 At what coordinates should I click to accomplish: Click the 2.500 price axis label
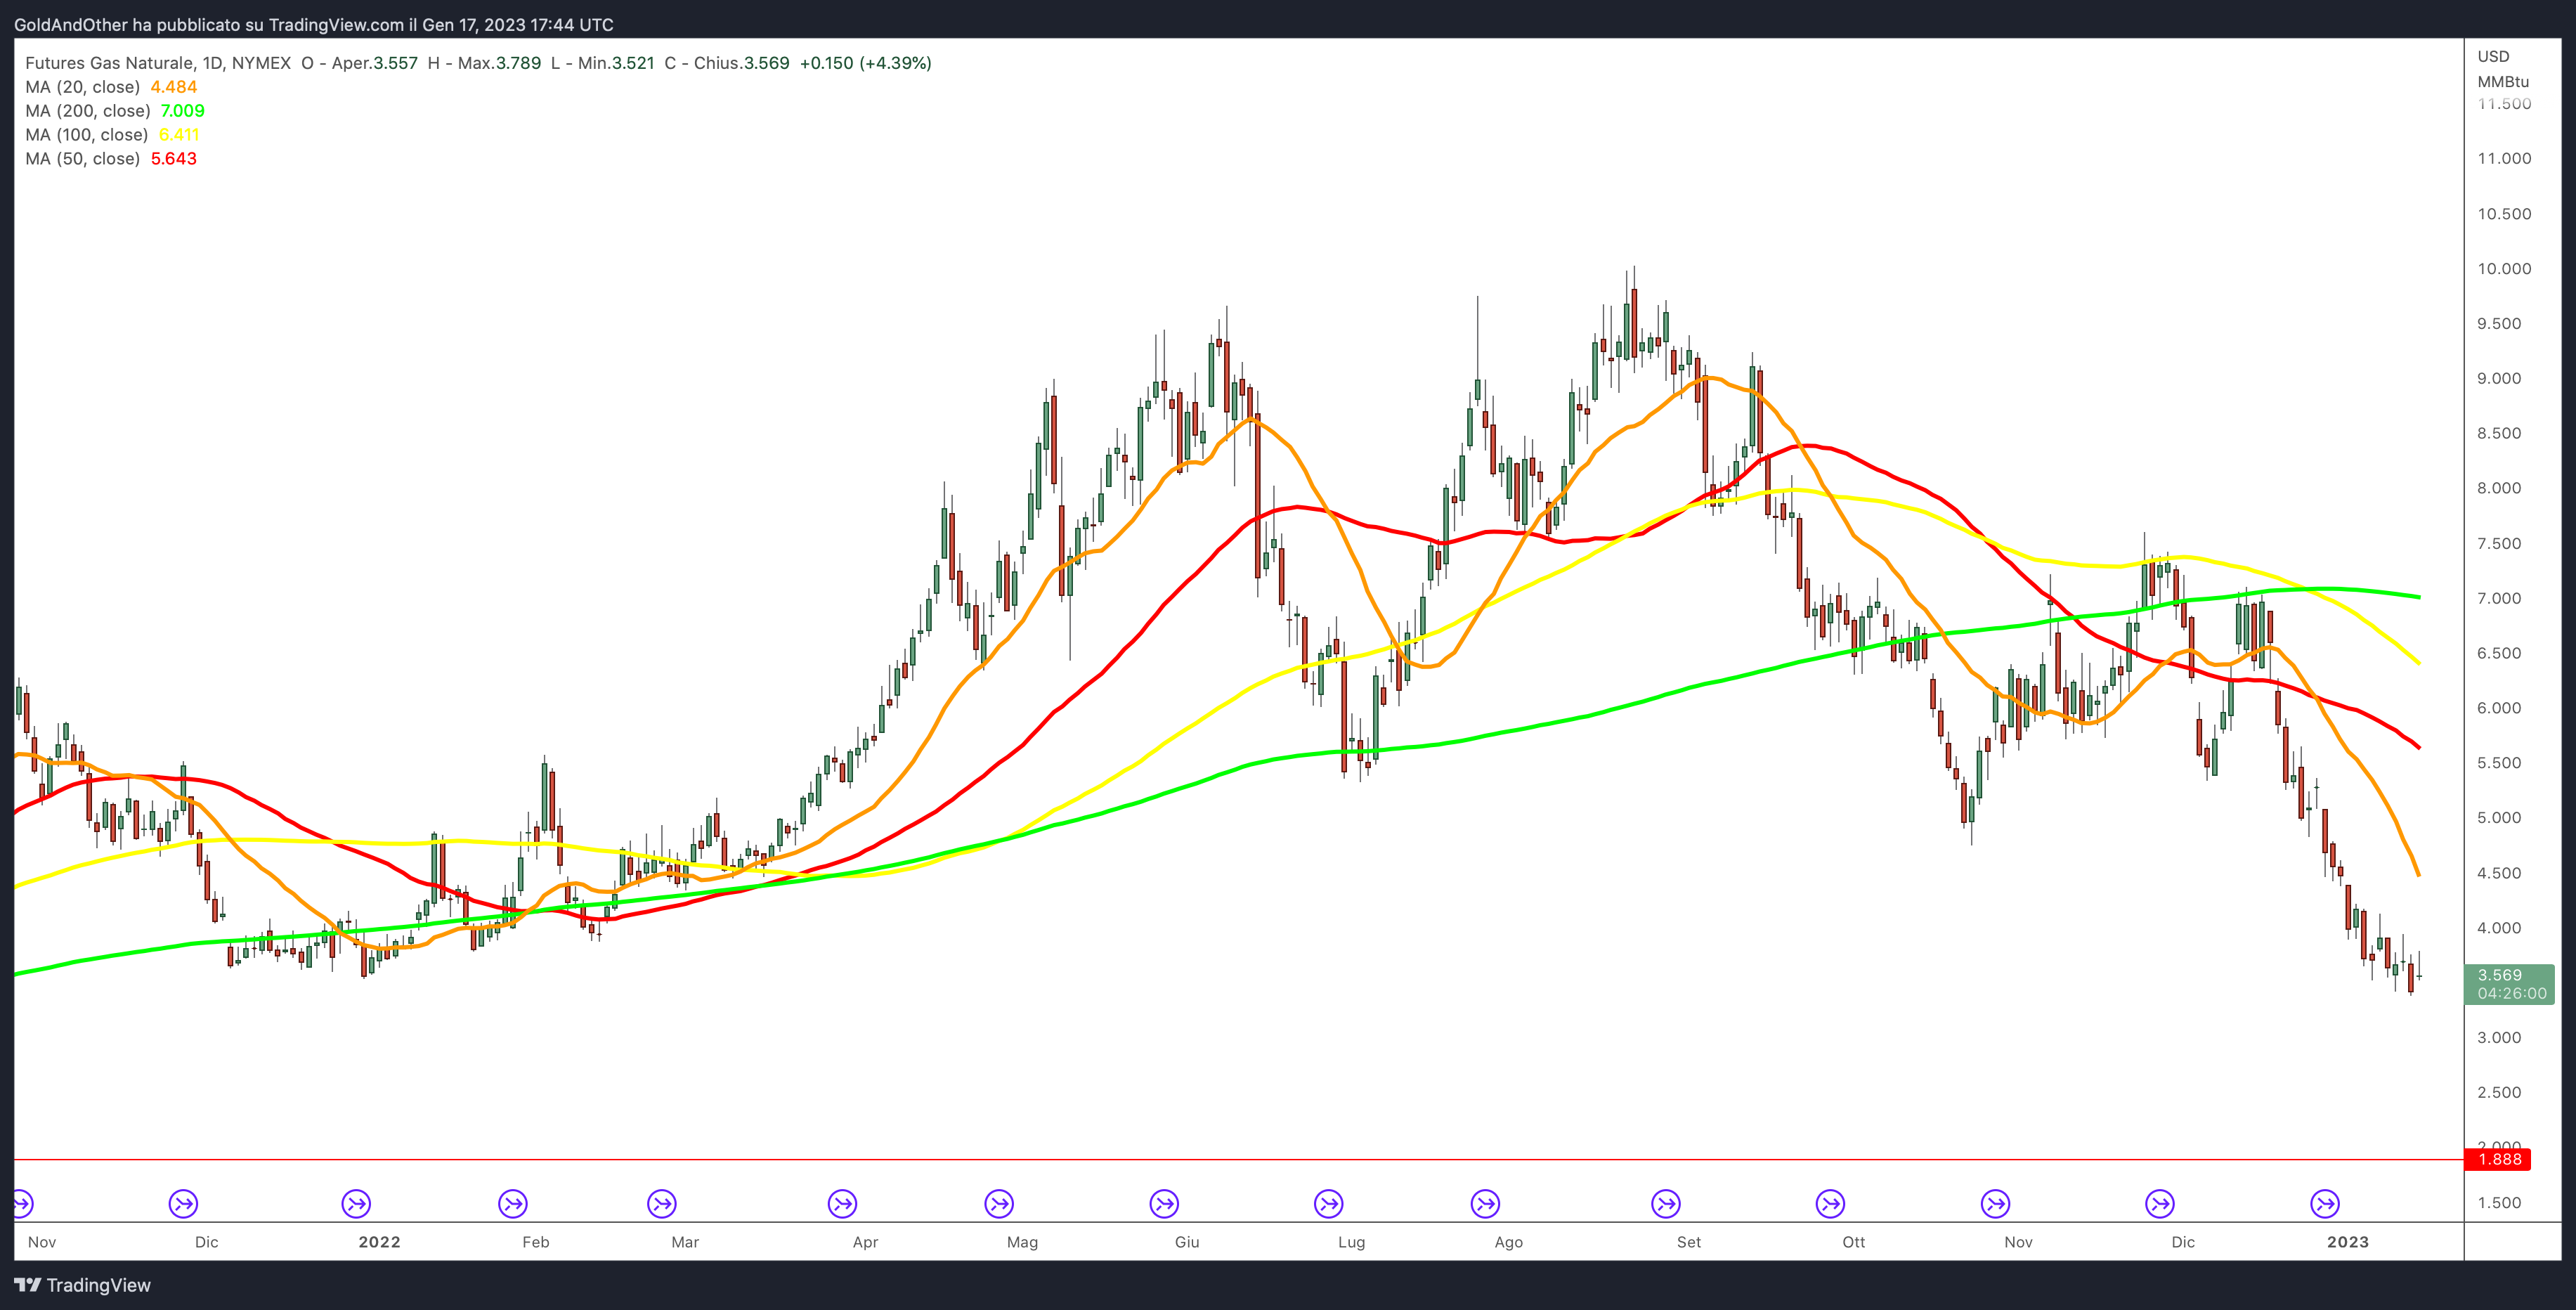[2499, 1093]
